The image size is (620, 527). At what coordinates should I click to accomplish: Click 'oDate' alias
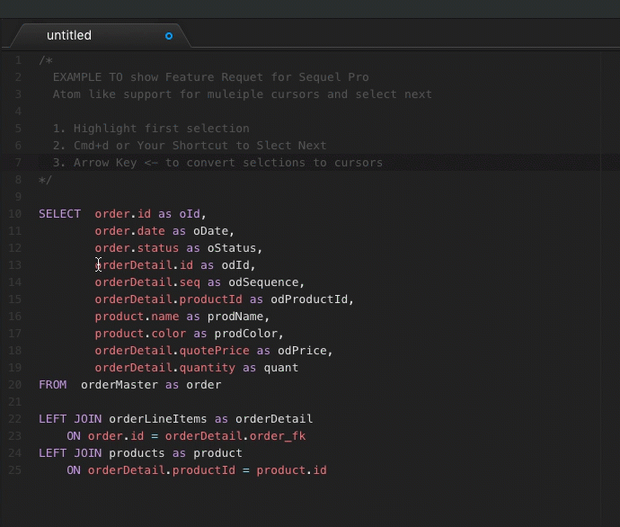tap(211, 231)
